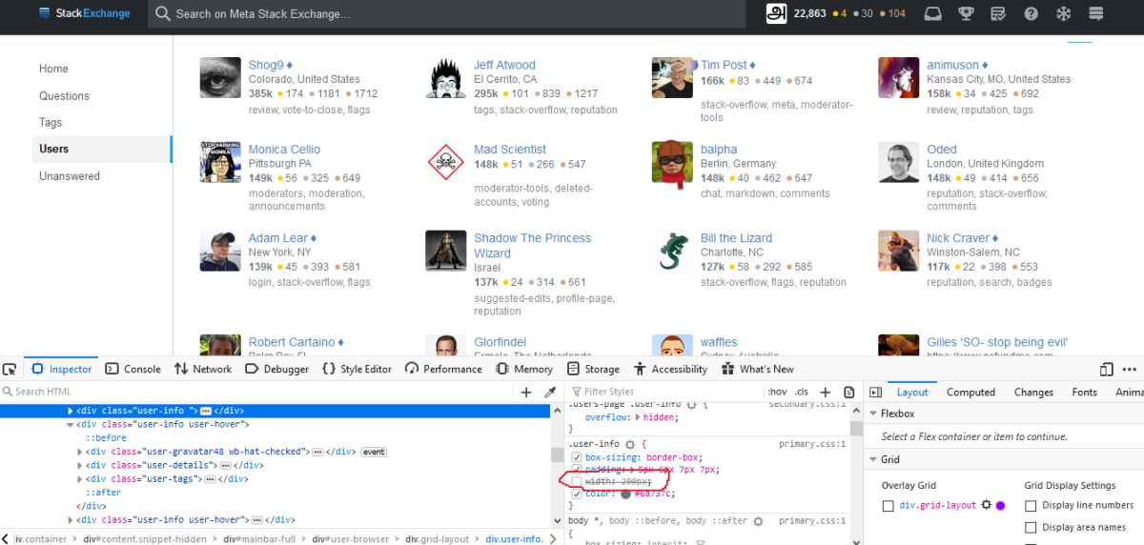
Task: Collapse the Flexbox section
Action: click(x=872, y=414)
